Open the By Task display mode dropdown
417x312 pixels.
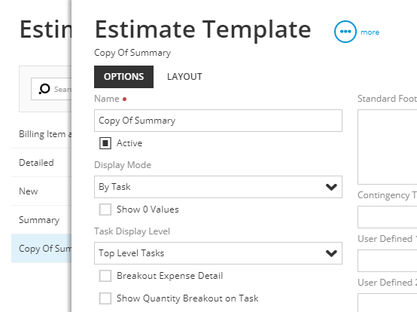click(x=218, y=187)
